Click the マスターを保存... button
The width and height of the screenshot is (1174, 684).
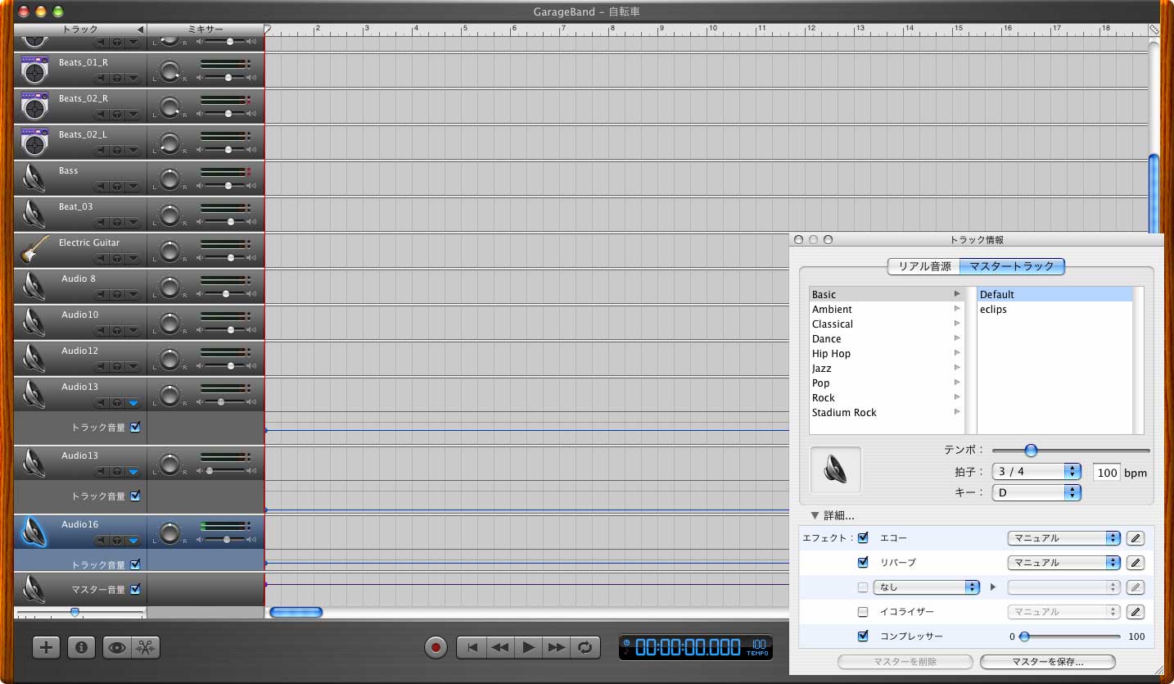(x=1047, y=662)
